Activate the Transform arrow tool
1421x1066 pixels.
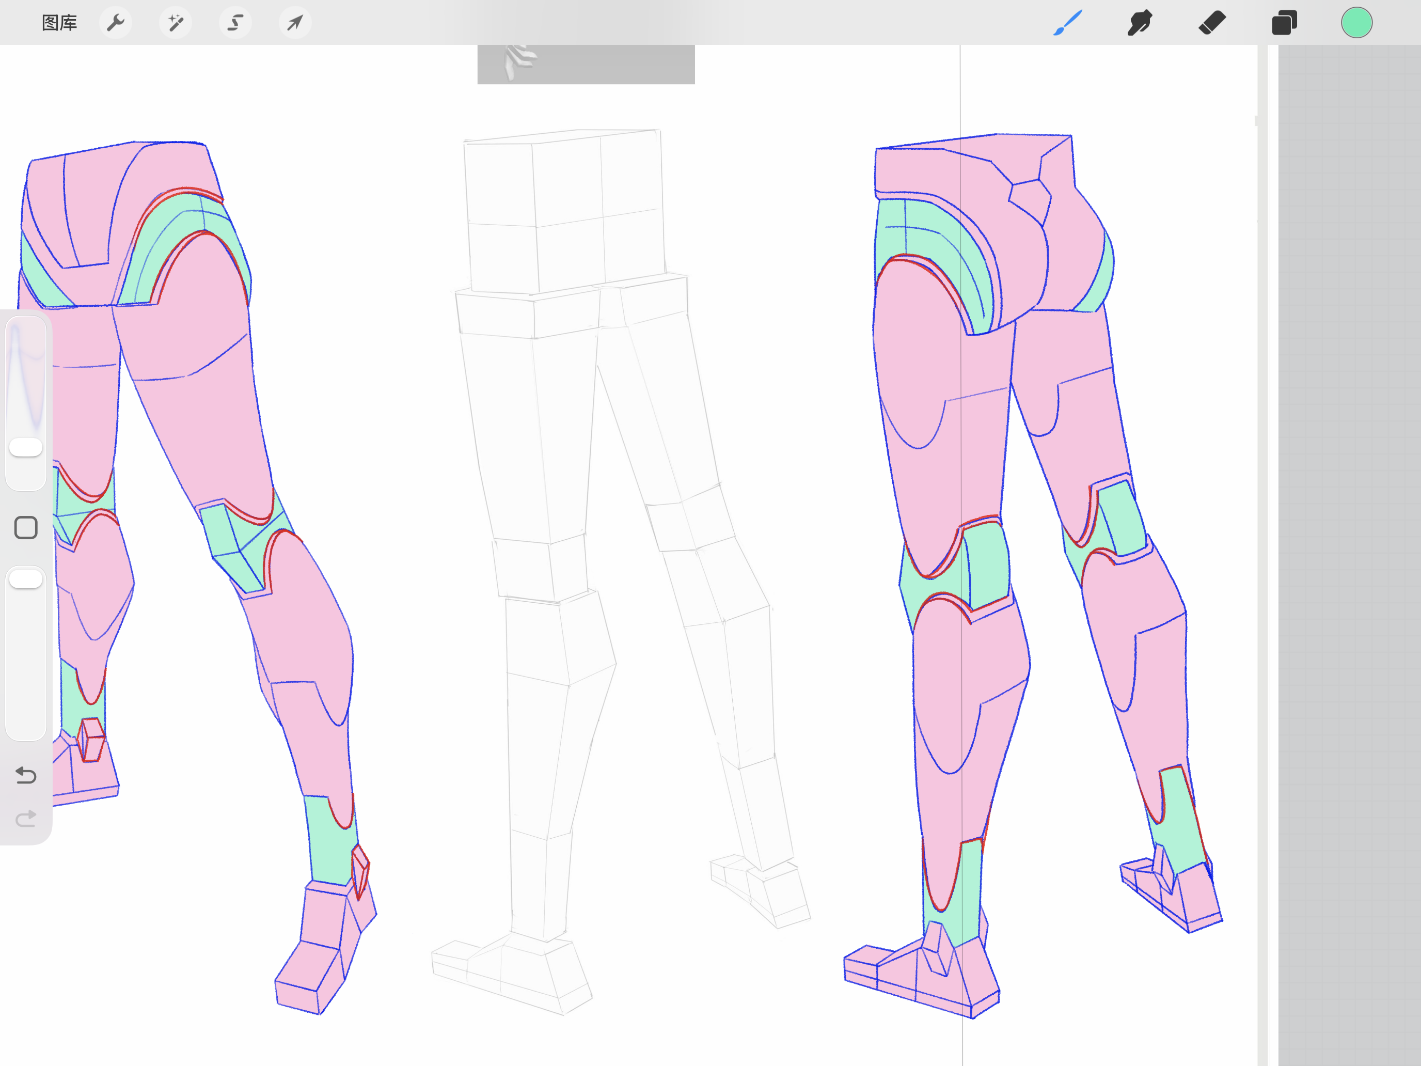click(x=295, y=23)
